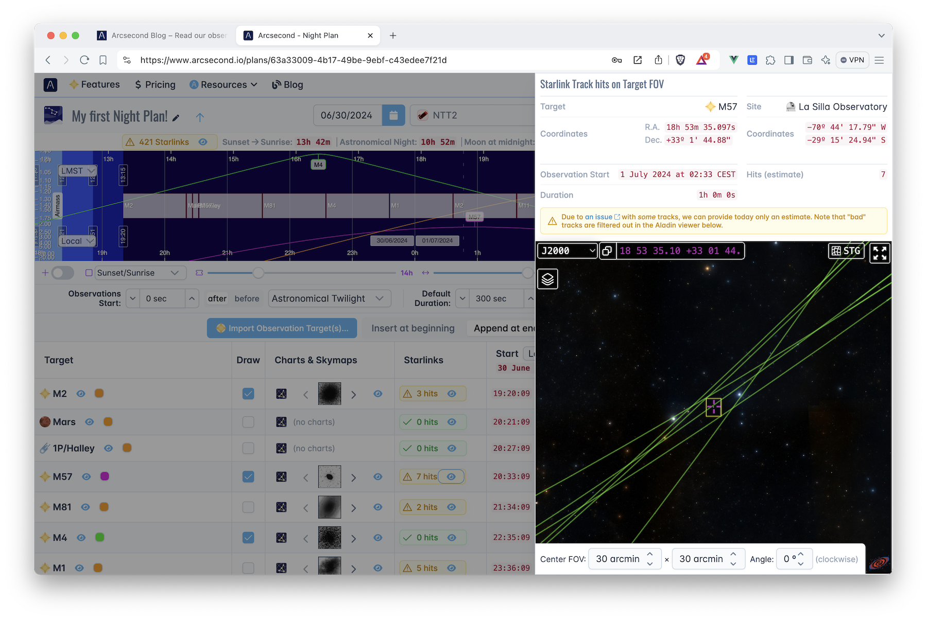
Task: Open the Astronomical Twilight dropdown
Action: click(x=380, y=298)
